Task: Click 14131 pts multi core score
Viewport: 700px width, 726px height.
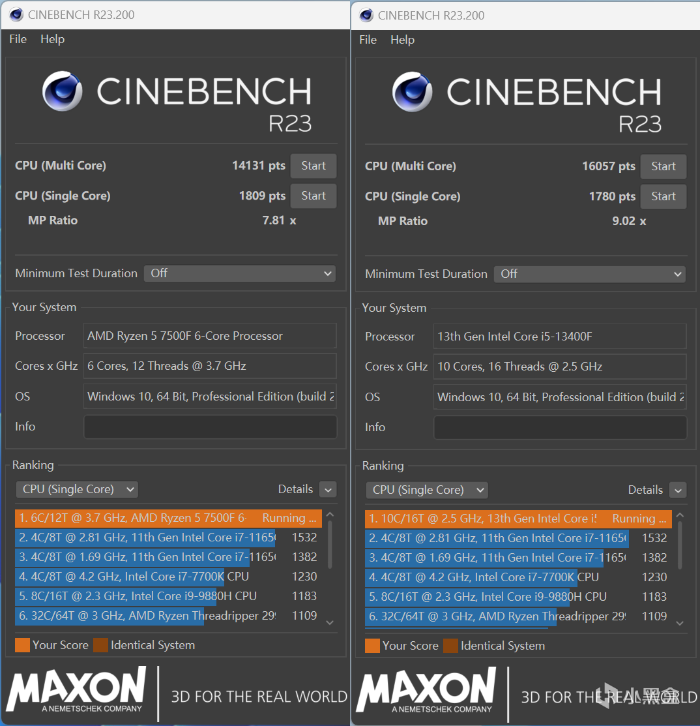Action: [259, 165]
